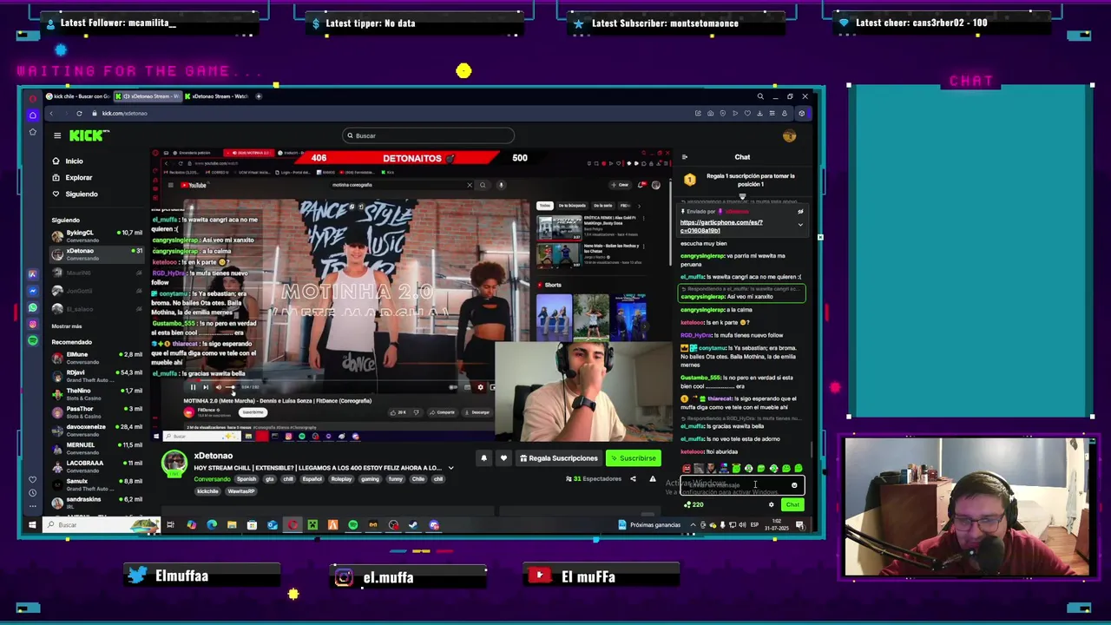Viewport: 1111px width, 625px height.
Task: Open Opera Messenger sidebar icon
Action: click(32, 291)
